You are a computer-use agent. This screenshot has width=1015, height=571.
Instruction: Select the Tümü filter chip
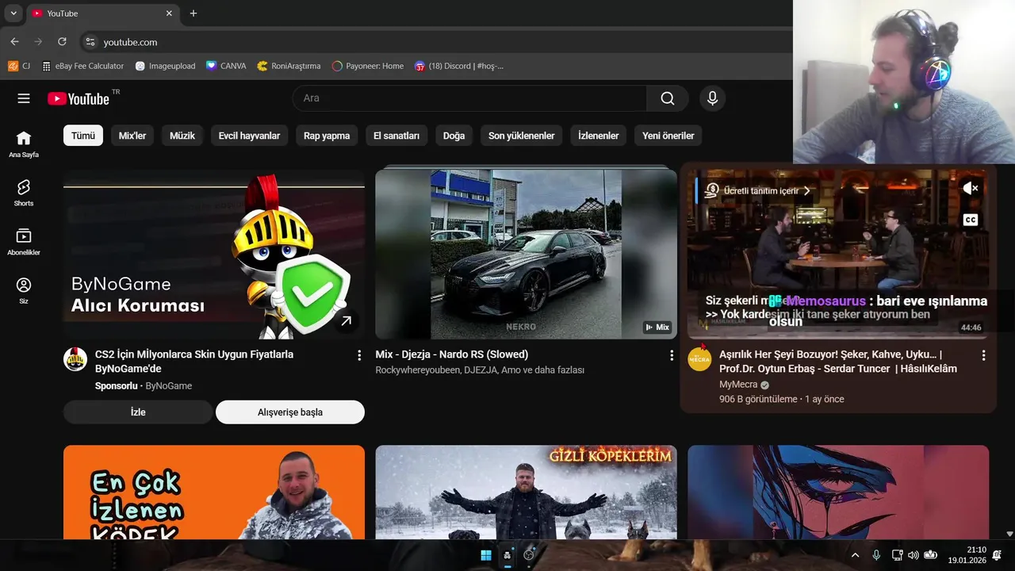pyautogui.click(x=83, y=136)
